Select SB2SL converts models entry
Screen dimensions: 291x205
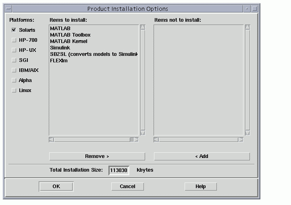click(x=94, y=54)
